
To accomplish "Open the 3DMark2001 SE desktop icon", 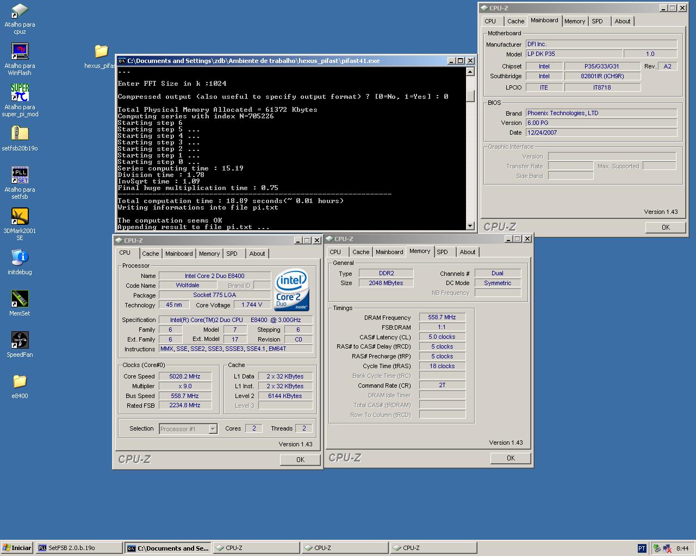I will point(20,216).
